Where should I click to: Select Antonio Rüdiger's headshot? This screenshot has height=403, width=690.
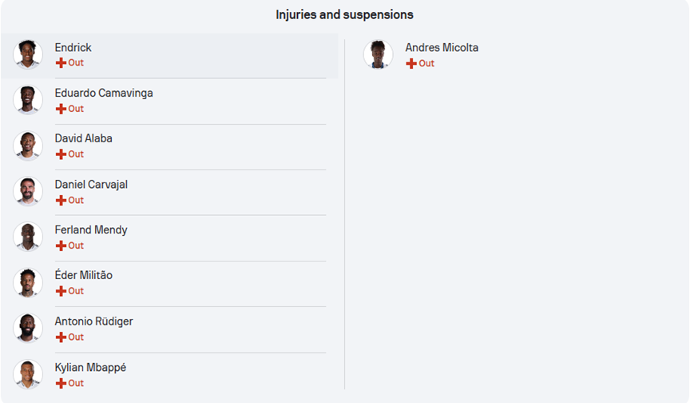tap(28, 328)
